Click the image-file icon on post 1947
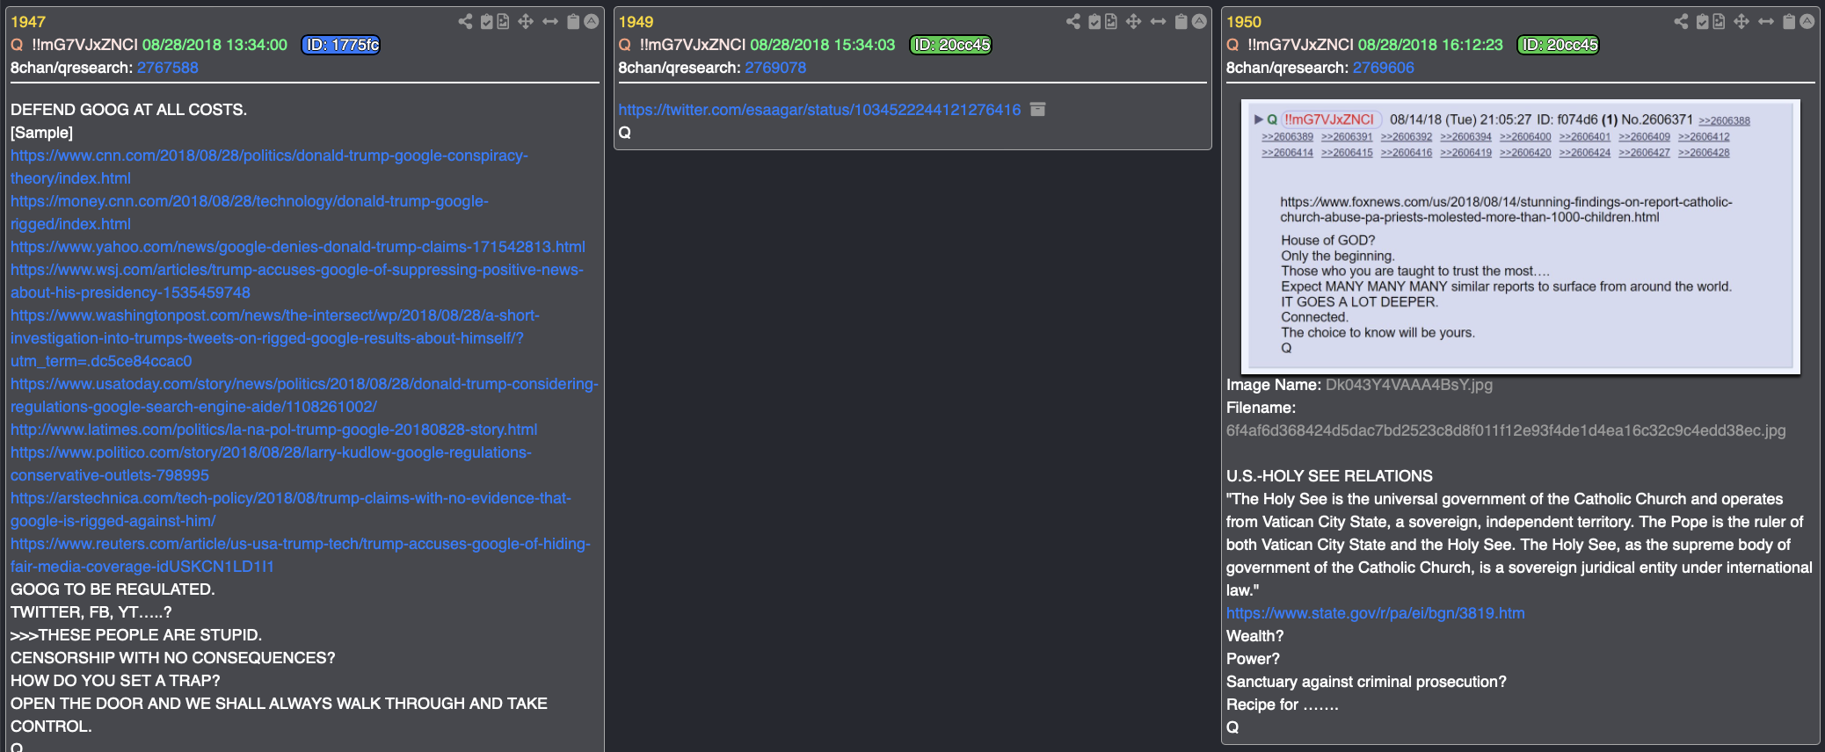Image resolution: width=1825 pixels, height=752 pixels. tap(503, 22)
